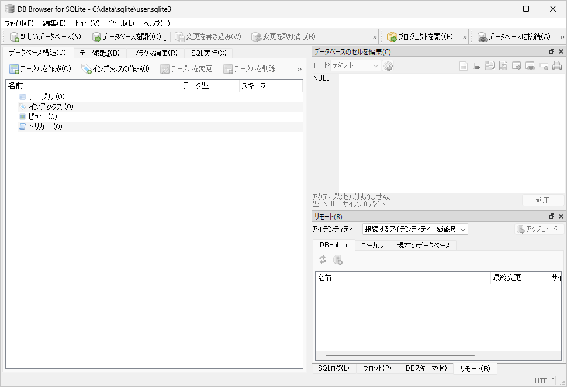Float the データベースのセルを編集 panel
This screenshot has height=387, width=567.
click(x=551, y=51)
